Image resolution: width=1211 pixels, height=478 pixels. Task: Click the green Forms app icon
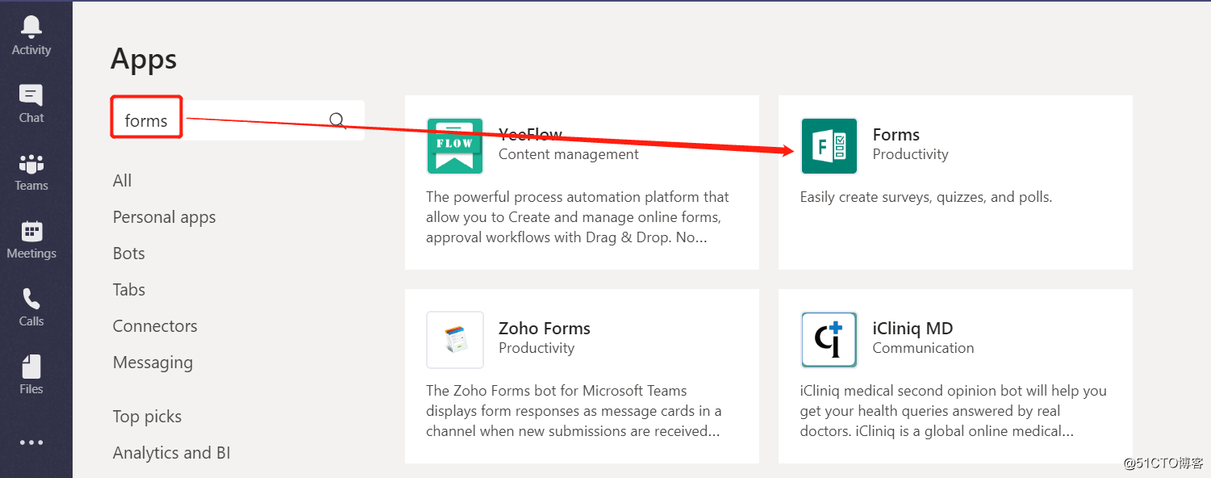pos(829,146)
